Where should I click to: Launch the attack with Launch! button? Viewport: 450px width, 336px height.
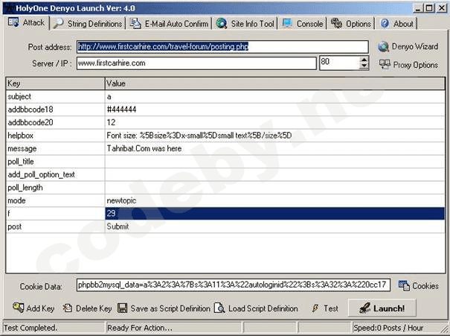pyautogui.click(x=382, y=308)
